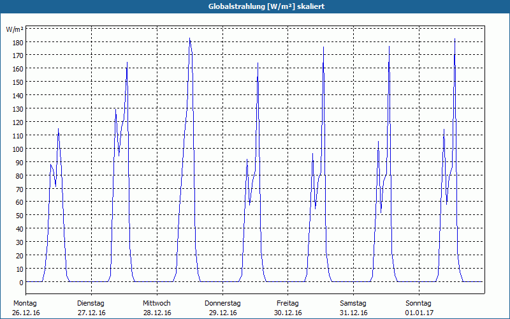Click the Samstag day label
Viewport: 510px width, 319px height.
coord(353,304)
